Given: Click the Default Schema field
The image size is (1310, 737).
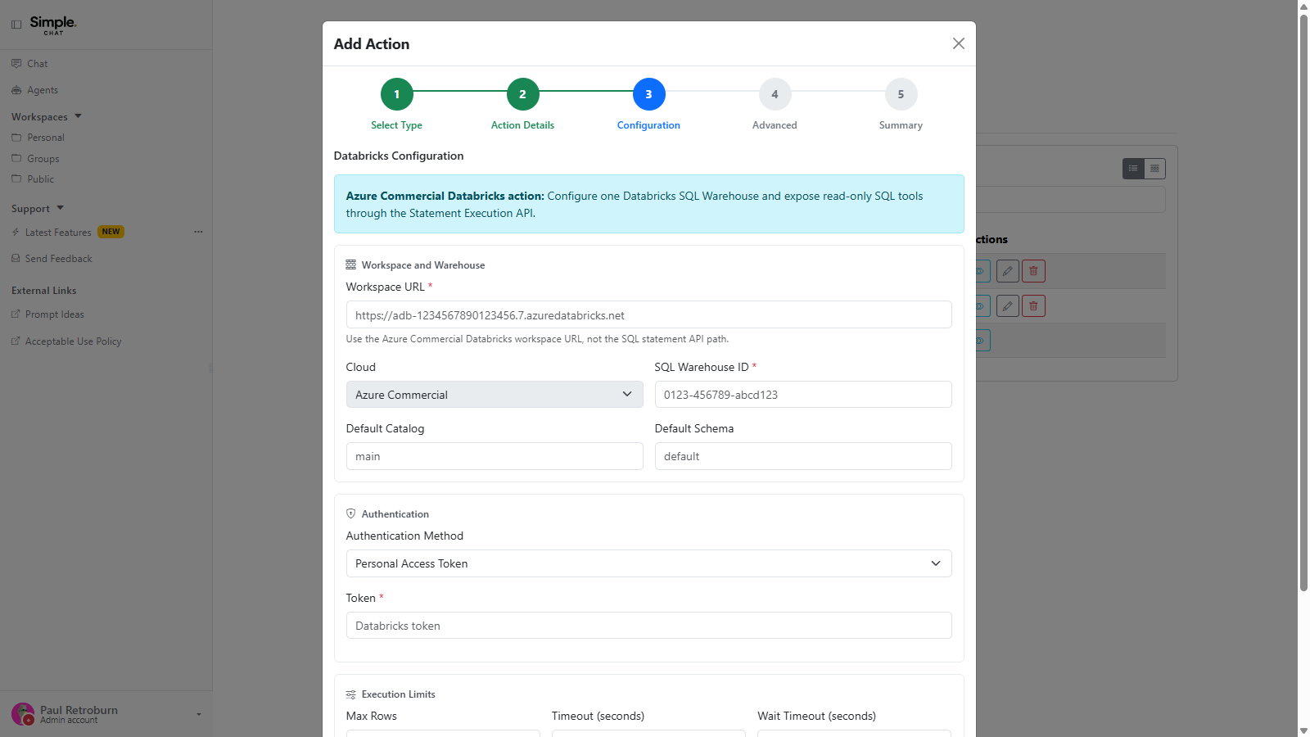Looking at the screenshot, I should point(803,456).
